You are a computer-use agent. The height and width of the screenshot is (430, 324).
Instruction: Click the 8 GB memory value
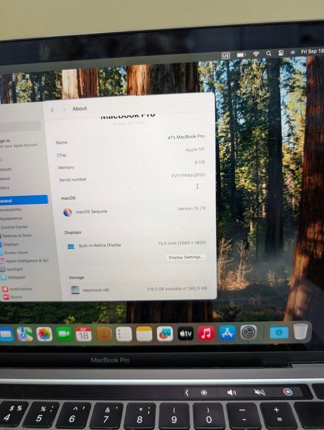tap(200, 162)
